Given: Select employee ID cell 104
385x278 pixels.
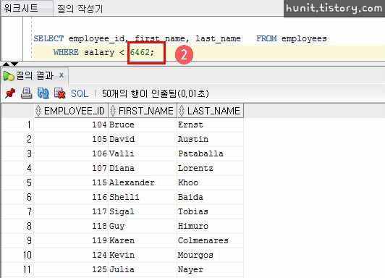Looking at the screenshot, I should [x=71, y=125].
